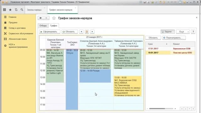
Task: Click the Сформировать button
Action: 50,32
